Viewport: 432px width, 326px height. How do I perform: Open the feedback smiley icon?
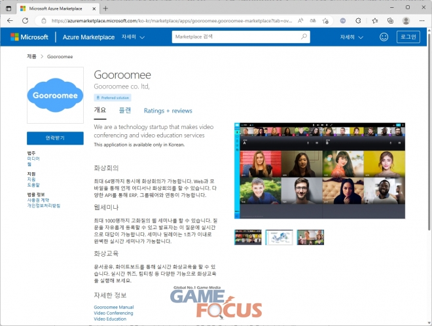[x=384, y=37]
